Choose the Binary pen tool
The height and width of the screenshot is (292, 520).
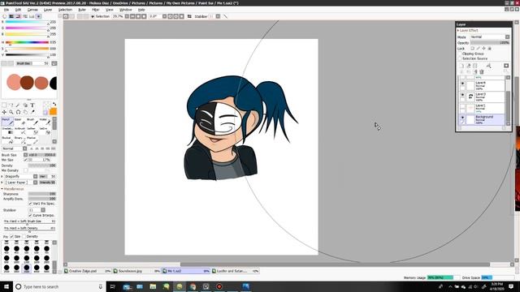tap(19, 140)
